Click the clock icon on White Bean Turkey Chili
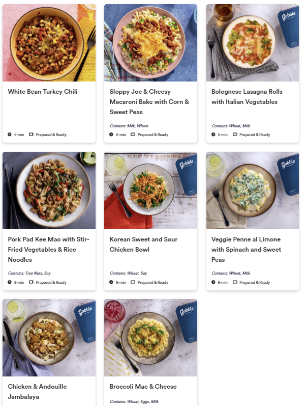This screenshot has height=406, width=306. pos(10,135)
